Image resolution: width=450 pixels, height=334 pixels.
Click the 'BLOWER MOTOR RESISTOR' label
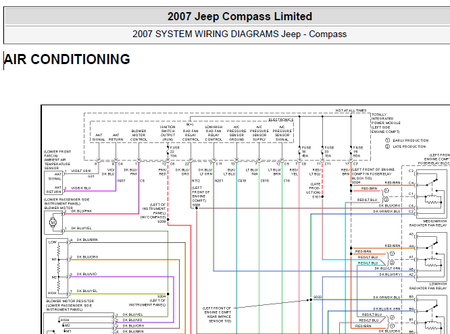70,302
